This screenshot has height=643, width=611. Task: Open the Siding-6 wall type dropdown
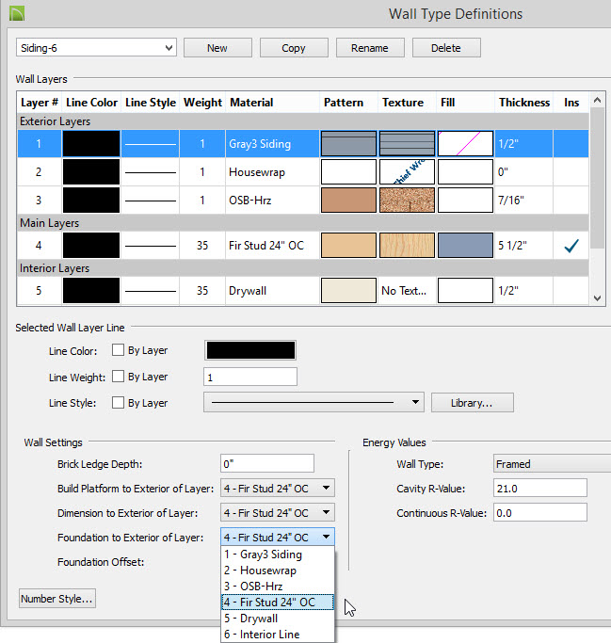coord(96,48)
